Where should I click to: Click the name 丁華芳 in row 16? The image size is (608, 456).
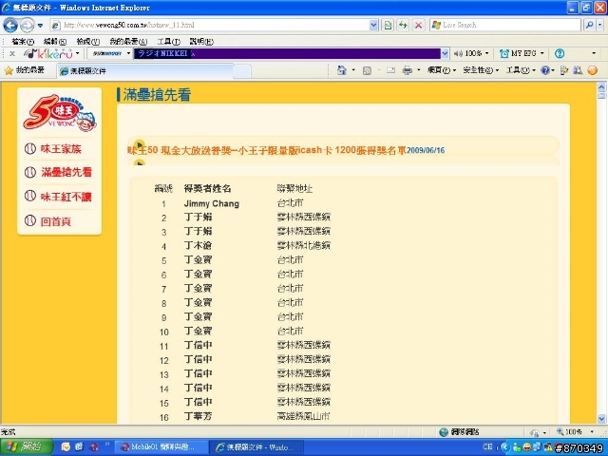click(199, 417)
